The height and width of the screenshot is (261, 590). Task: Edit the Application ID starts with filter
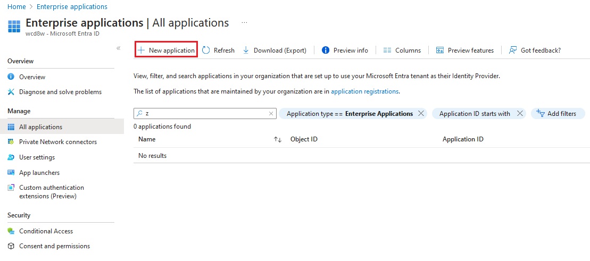tap(475, 114)
